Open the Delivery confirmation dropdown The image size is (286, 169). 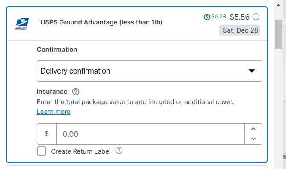pyautogui.click(x=149, y=71)
